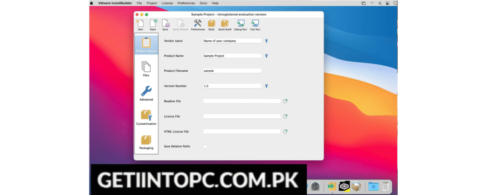Click the wrench icon beside Product Name
The image size is (493, 195).
[266, 56]
